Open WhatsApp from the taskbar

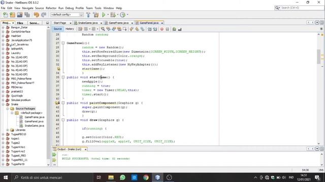pos(122,177)
